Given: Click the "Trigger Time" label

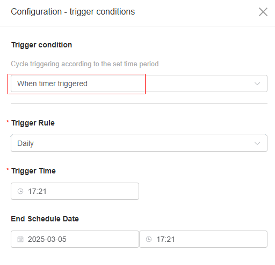Looking at the screenshot, I should point(33,171).
